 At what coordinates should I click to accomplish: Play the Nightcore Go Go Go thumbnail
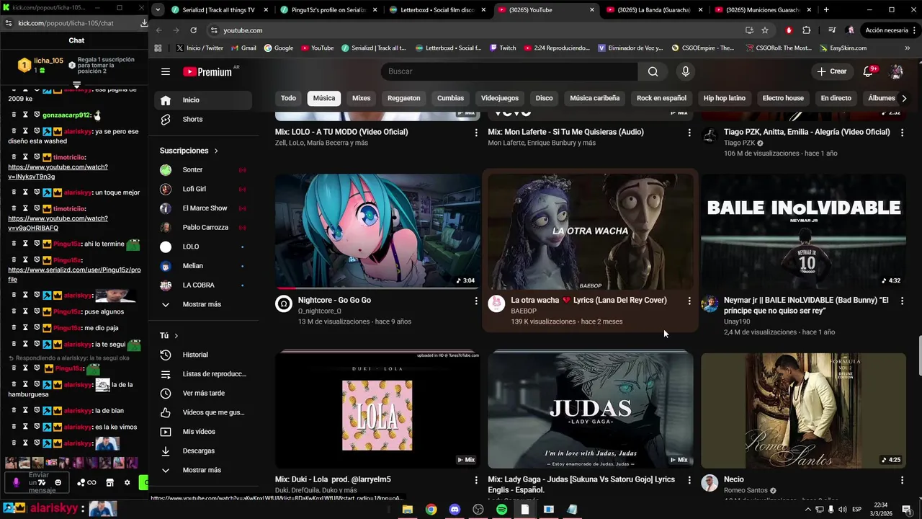377,231
